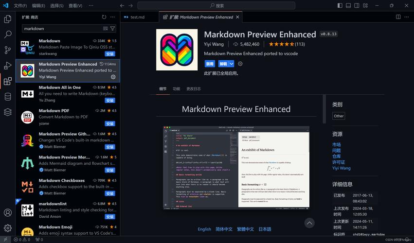This screenshot has height=243, width=414.
Task: Select the 更改日志 changelog tab
Action: click(194, 88)
